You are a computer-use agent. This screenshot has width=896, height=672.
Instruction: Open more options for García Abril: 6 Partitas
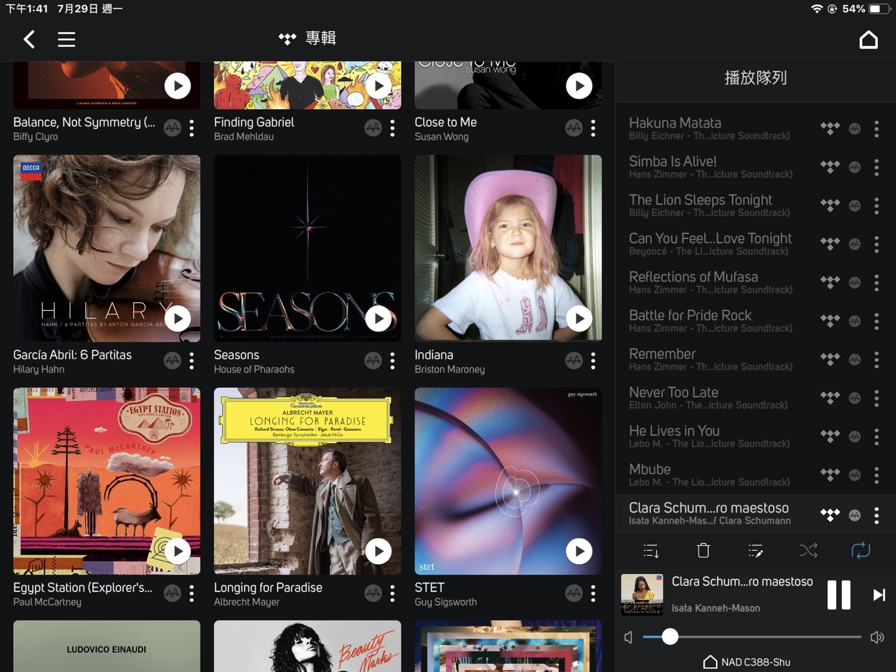tap(191, 361)
